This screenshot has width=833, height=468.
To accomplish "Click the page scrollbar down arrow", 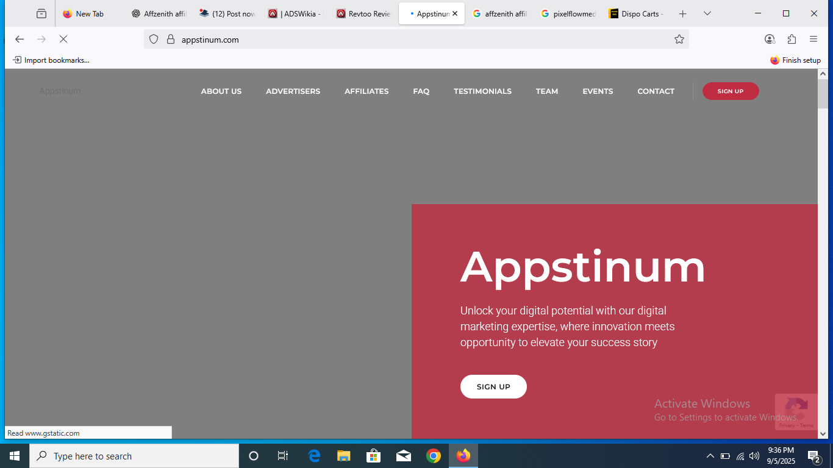I will coord(823,434).
